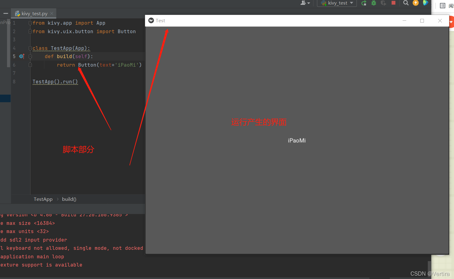454x279 pixels.
Task: Click the orange update arrow icon
Action: pos(416,3)
